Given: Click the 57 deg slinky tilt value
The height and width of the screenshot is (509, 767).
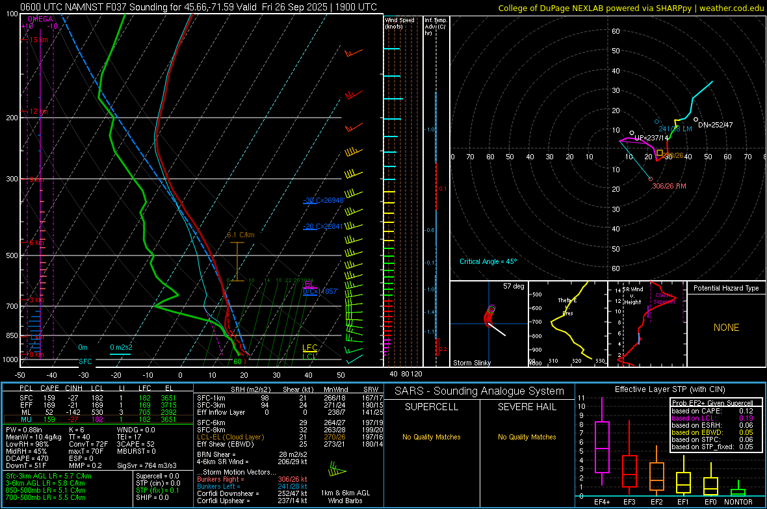Looking at the screenshot, I should 513,286.
